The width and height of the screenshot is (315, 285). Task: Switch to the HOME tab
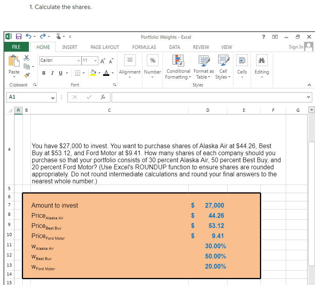43,47
